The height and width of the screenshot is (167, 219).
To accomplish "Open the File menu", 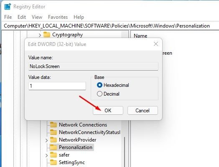I will [x=8, y=17].
